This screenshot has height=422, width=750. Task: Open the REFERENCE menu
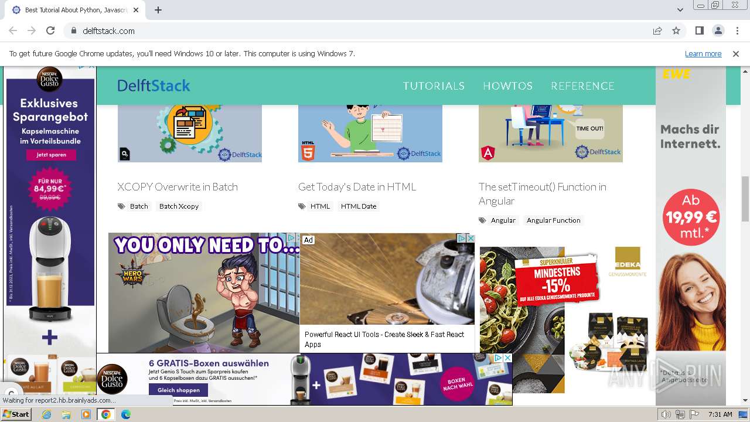tap(582, 86)
